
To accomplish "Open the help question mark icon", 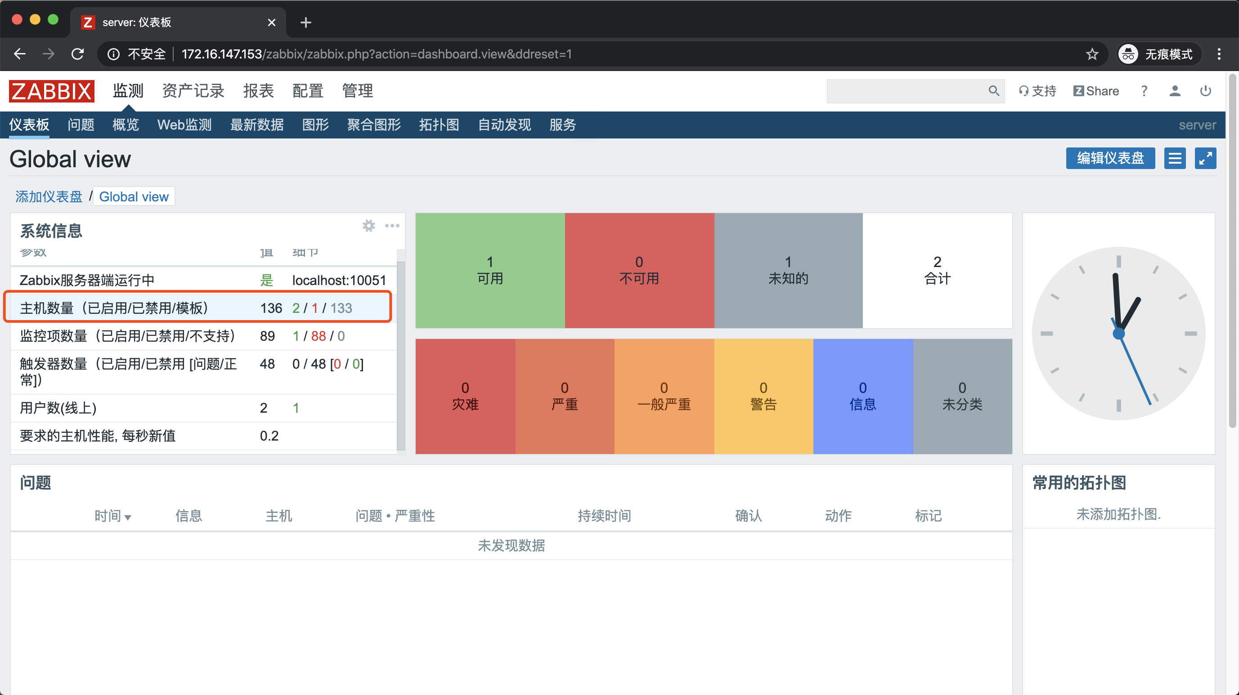I will click(1144, 91).
